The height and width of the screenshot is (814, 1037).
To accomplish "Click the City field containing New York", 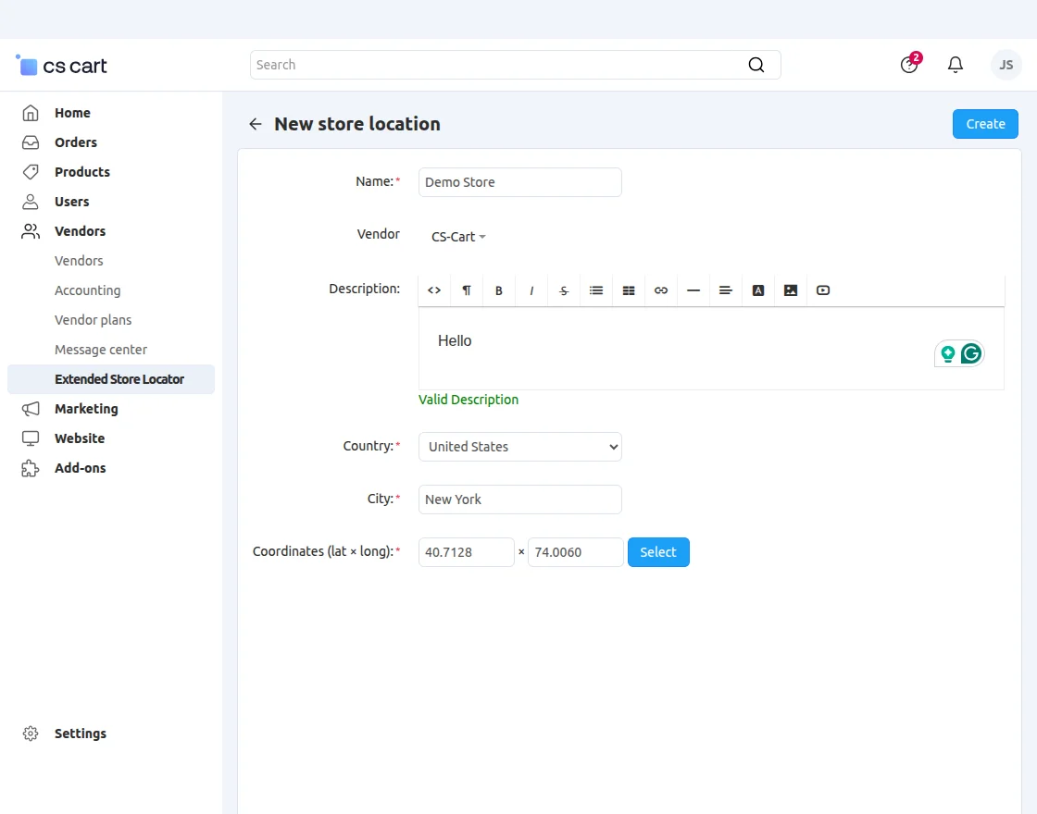I will pyautogui.click(x=519, y=499).
